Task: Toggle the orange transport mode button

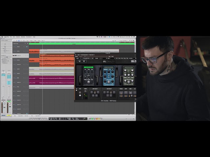Action: [x=97, y=118]
